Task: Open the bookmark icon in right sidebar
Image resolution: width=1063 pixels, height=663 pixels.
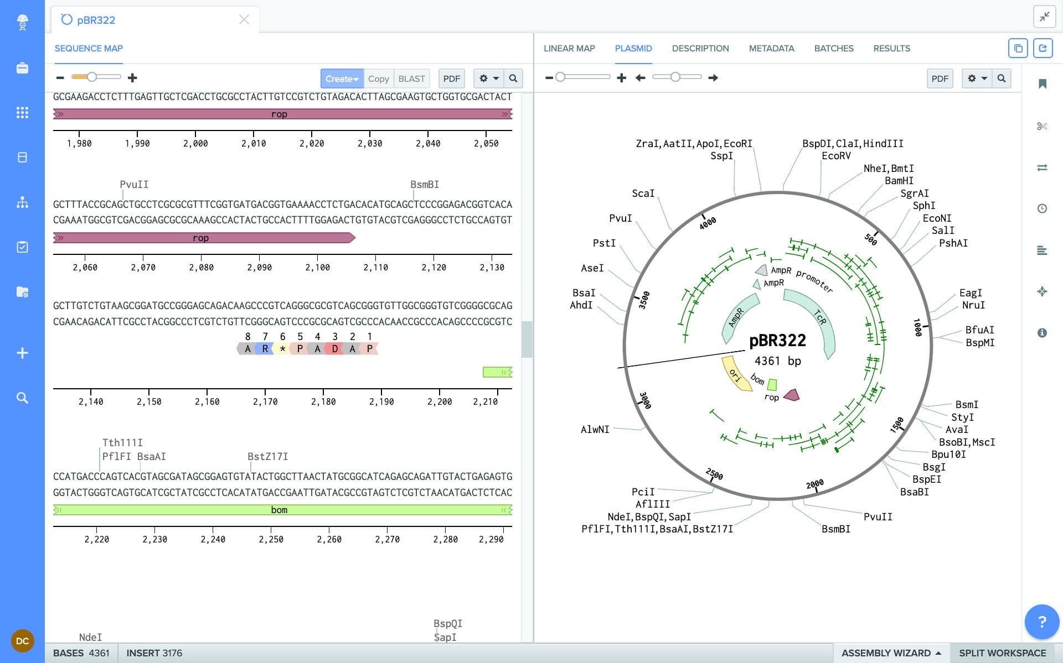Action: pyautogui.click(x=1042, y=84)
